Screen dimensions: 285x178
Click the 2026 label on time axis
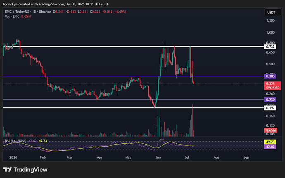(x=13, y=157)
